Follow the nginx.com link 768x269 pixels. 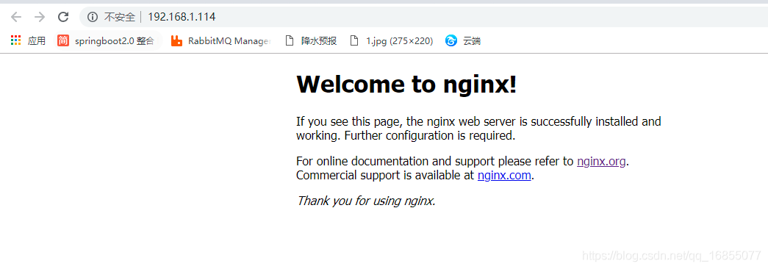pos(504,176)
